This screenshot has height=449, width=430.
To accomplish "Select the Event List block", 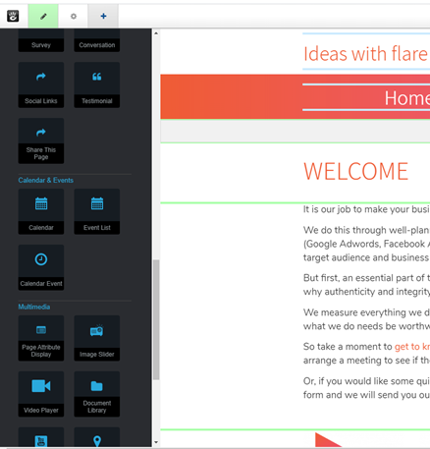I will click(x=97, y=211).
